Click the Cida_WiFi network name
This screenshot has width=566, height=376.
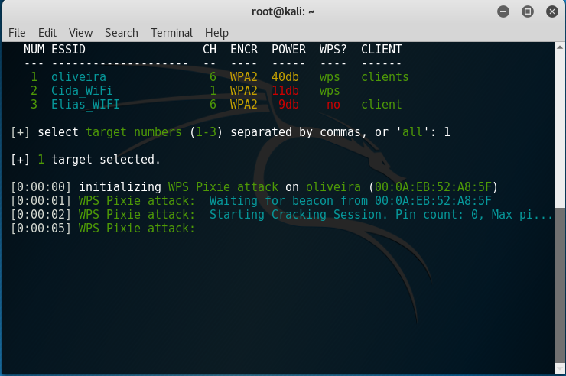click(x=82, y=90)
